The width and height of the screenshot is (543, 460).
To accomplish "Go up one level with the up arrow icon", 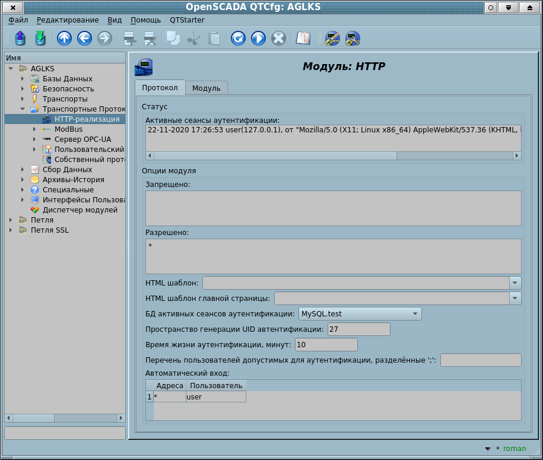I will (64, 39).
